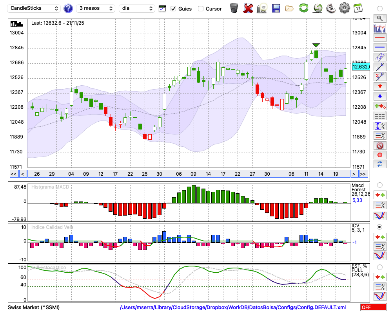Click the >> button on the date navigation bar
Viewport: 392px width, 313px height.
[x=363, y=174]
